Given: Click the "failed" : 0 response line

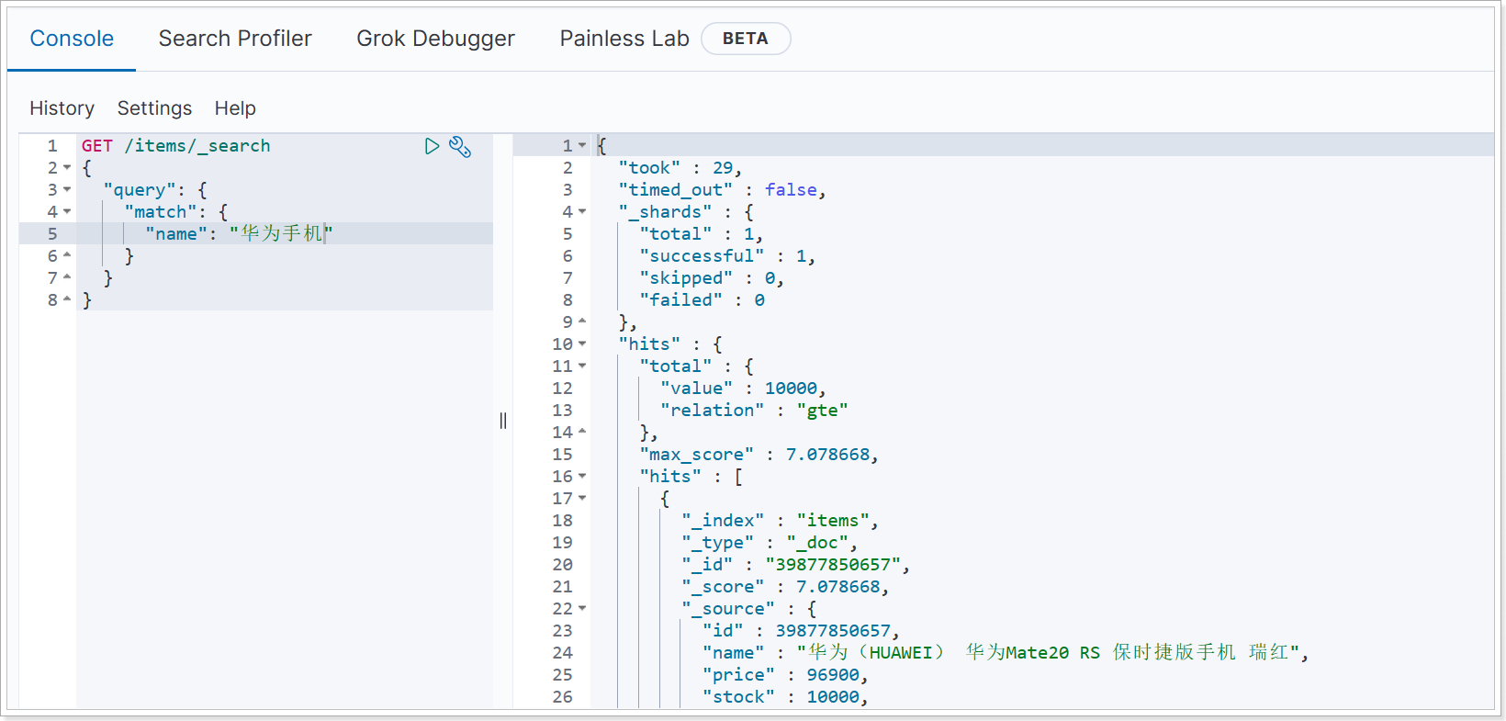Looking at the screenshot, I should [702, 300].
